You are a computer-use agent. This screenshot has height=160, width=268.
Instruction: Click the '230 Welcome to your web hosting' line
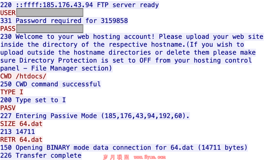[x=132, y=37]
